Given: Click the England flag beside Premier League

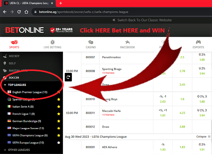Looking at the screenshot, I should point(9,92).
